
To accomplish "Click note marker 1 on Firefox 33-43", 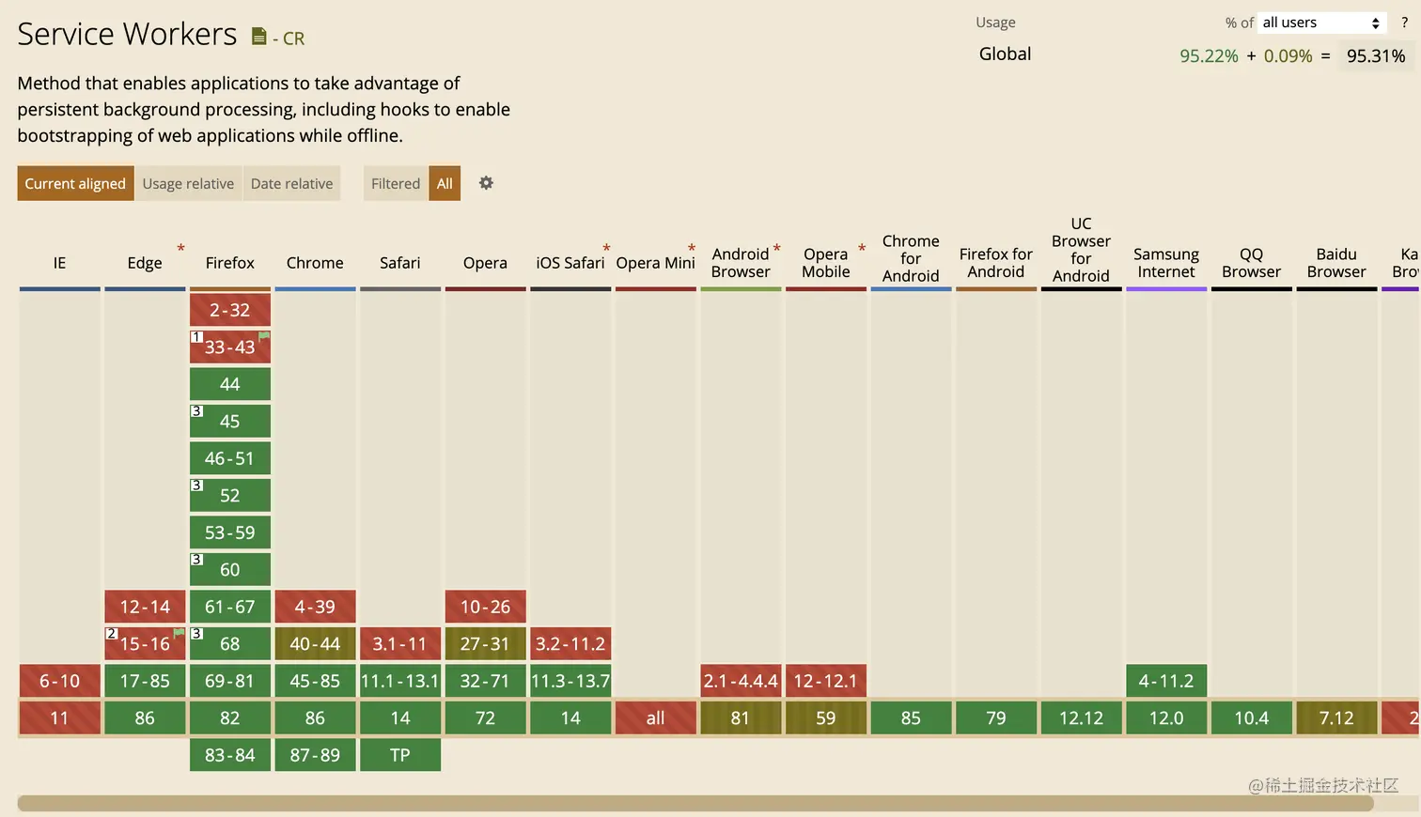I will tap(196, 336).
